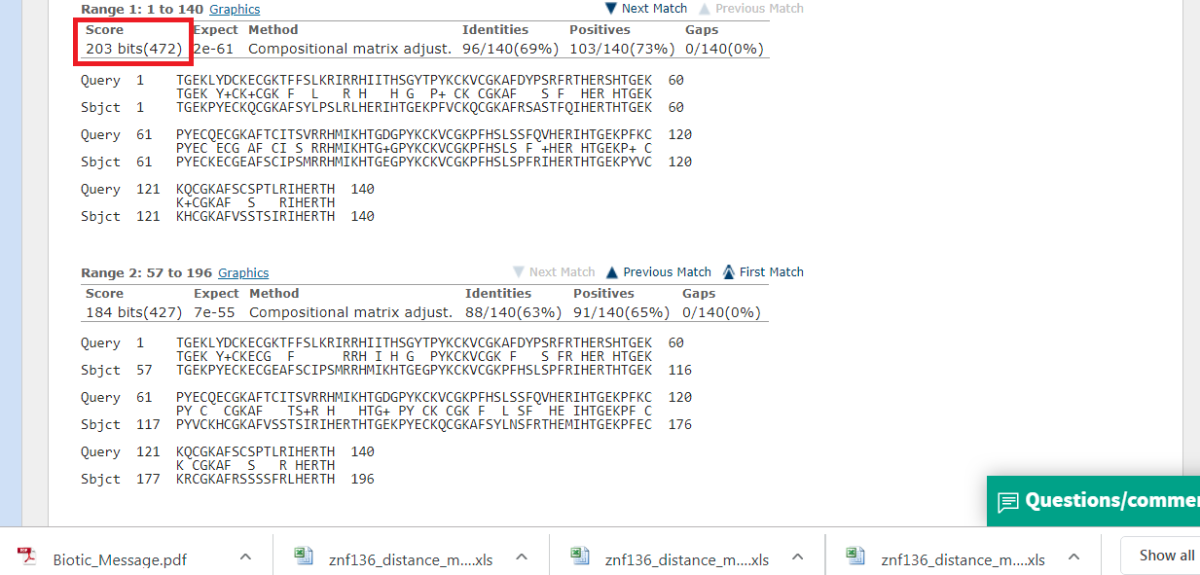Viewport: 1200px width, 575px height.
Task: Click the Excel icon of the last znf136 download
Action: coord(855,557)
